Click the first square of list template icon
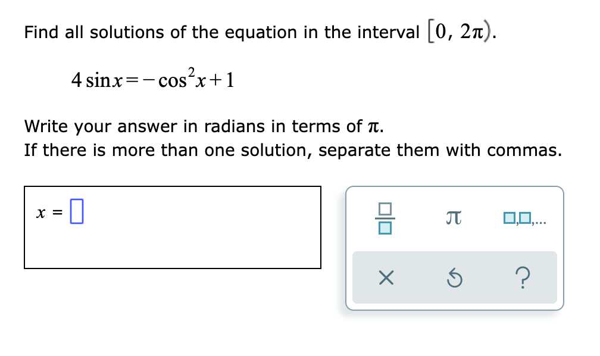This screenshot has width=600, height=356. pyautogui.click(x=510, y=218)
